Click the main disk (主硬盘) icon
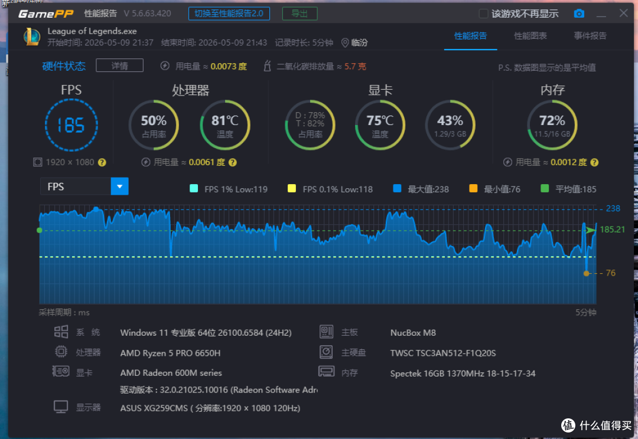Viewport: 638px width, 439px height. pos(326,352)
